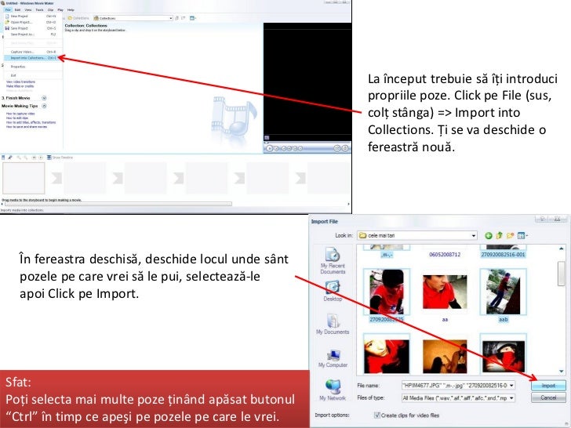The height and width of the screenshot is (428, 571).
Task: Click the Narrate Timeline microphone icon
Action: click(10, 158)
